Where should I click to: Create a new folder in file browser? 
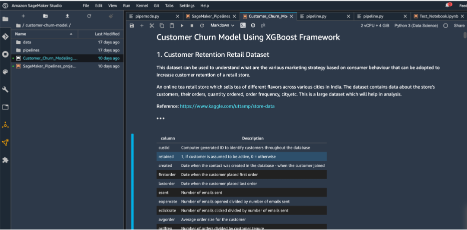[x=45, y=16]
